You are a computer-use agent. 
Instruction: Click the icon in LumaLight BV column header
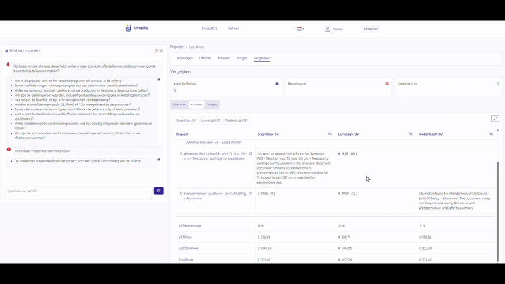coord(410,134)
